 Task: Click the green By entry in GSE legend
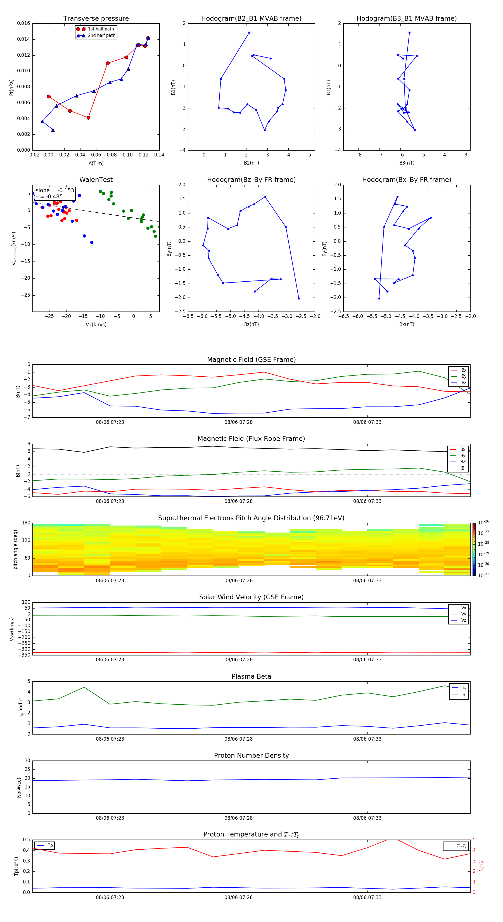tap(459, 377)
